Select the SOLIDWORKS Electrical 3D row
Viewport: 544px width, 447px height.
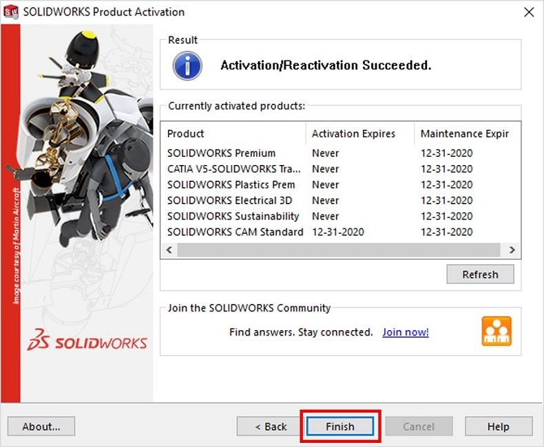pos(229,200)
